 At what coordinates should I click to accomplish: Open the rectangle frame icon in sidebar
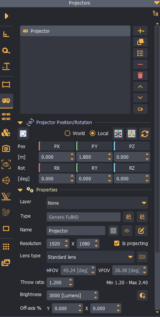6,229
